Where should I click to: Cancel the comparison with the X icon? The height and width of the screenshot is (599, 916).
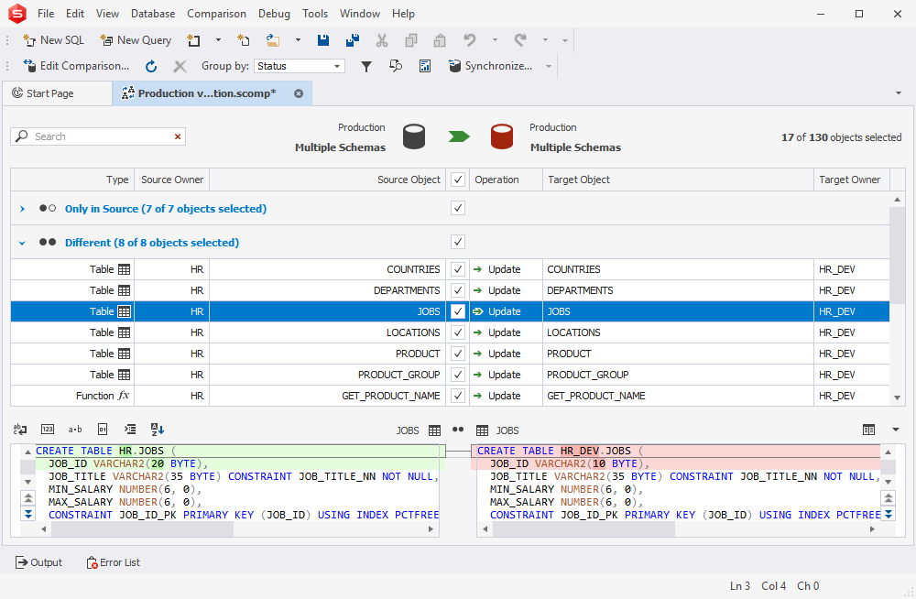180,66
